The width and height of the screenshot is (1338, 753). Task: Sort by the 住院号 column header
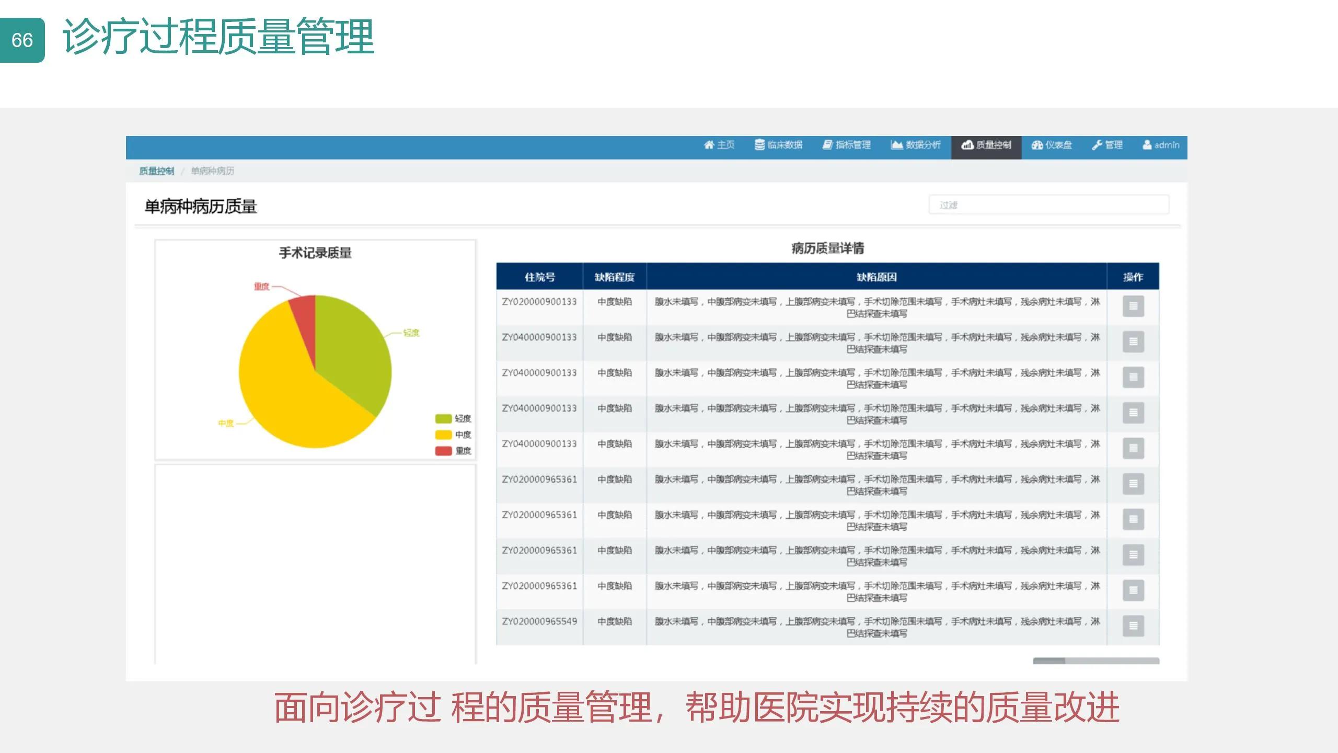pos(539,277)
